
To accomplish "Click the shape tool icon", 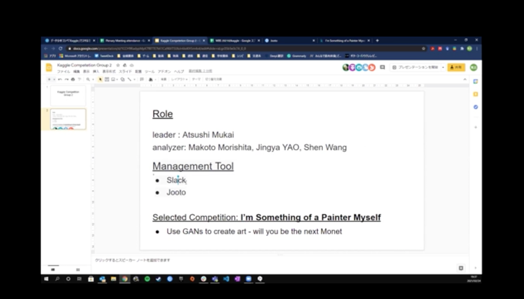I will tap(122, 79).
